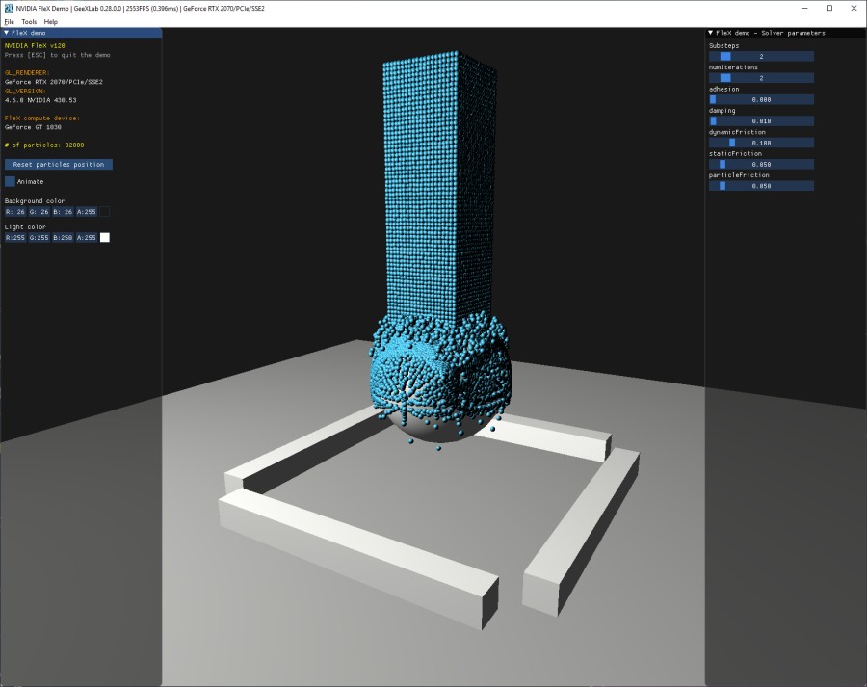The height and width of the screenshot is (687, 867).
Task: Click the particleFriction slider
Action: pos(761,186)
